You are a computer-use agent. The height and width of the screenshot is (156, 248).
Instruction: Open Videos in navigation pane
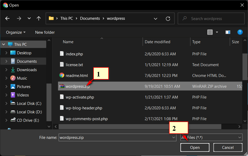coord(23,95)
